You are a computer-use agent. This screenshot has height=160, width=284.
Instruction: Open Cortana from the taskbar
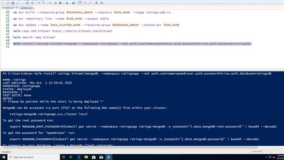click(x=63, y=157)
